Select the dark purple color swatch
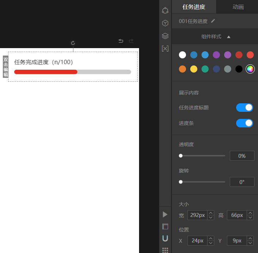Screen dimensions: 258x253 [216, 55]
